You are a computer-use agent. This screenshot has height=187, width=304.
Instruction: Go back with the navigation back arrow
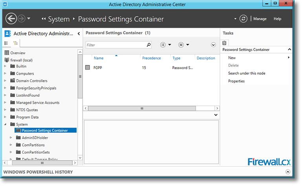[11, 18]
